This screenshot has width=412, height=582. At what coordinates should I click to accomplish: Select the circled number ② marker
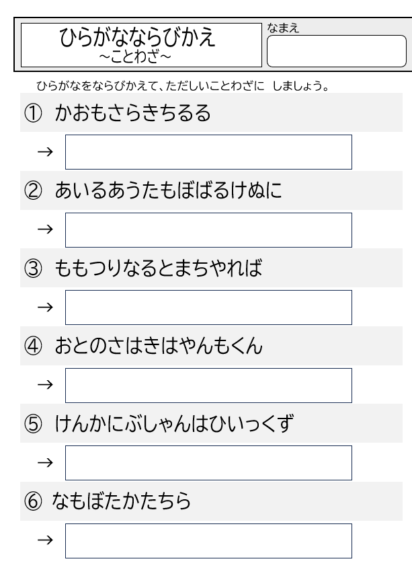[x=33, y=190]
